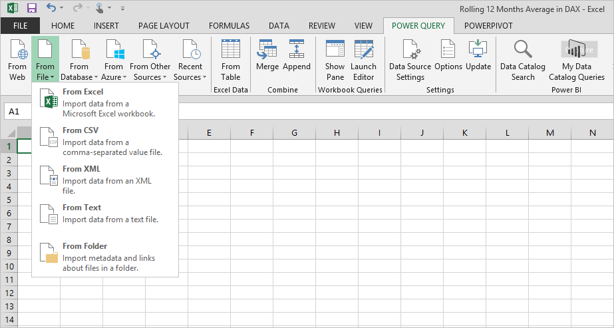The height and width of the screenshot is (328, 614).
Task: Click the From Web icon
Action: pos(17,60)
